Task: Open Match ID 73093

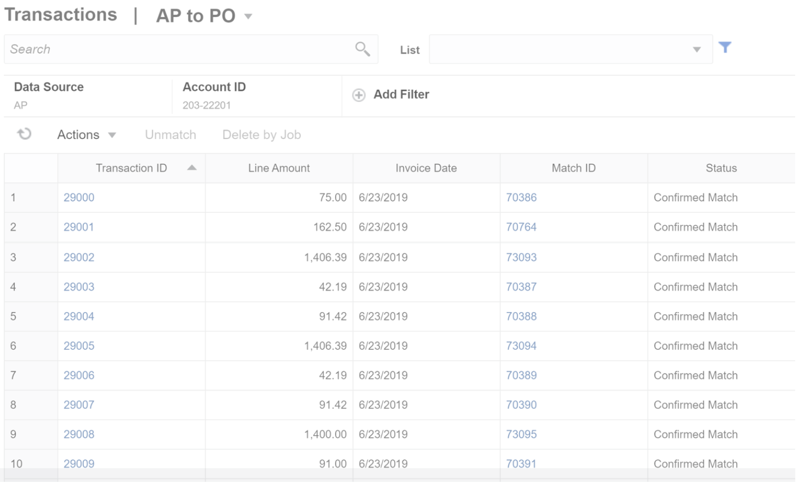Action: pyautogui.click(x=521, y=257)
